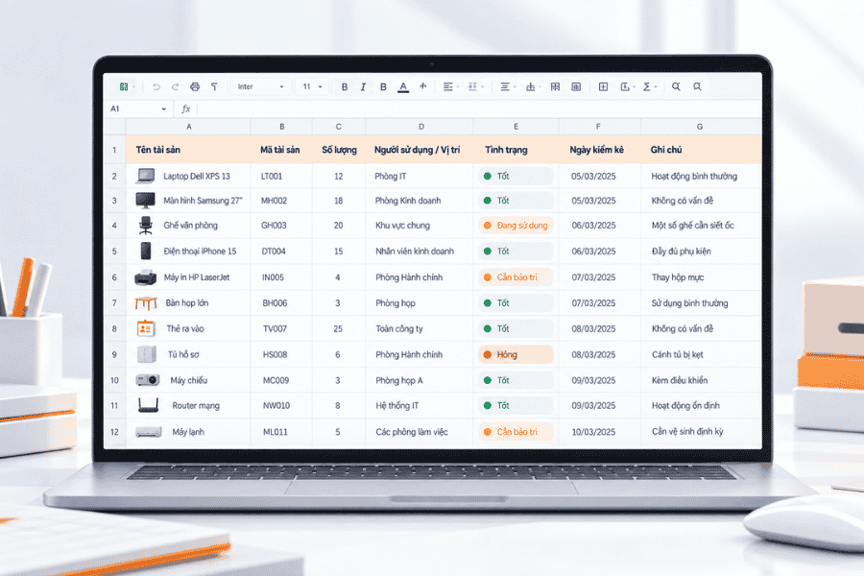Select the note "Kèm điều khiển"
The height and width of the screenshot is (576, 864).
click(x=702, y=380)
